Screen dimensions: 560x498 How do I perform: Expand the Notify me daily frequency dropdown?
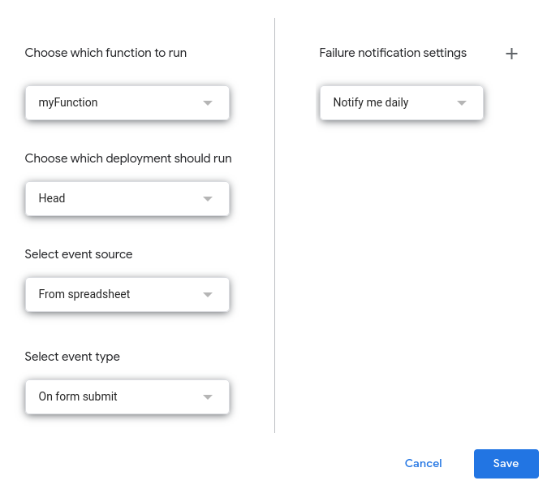click(401, 103)
